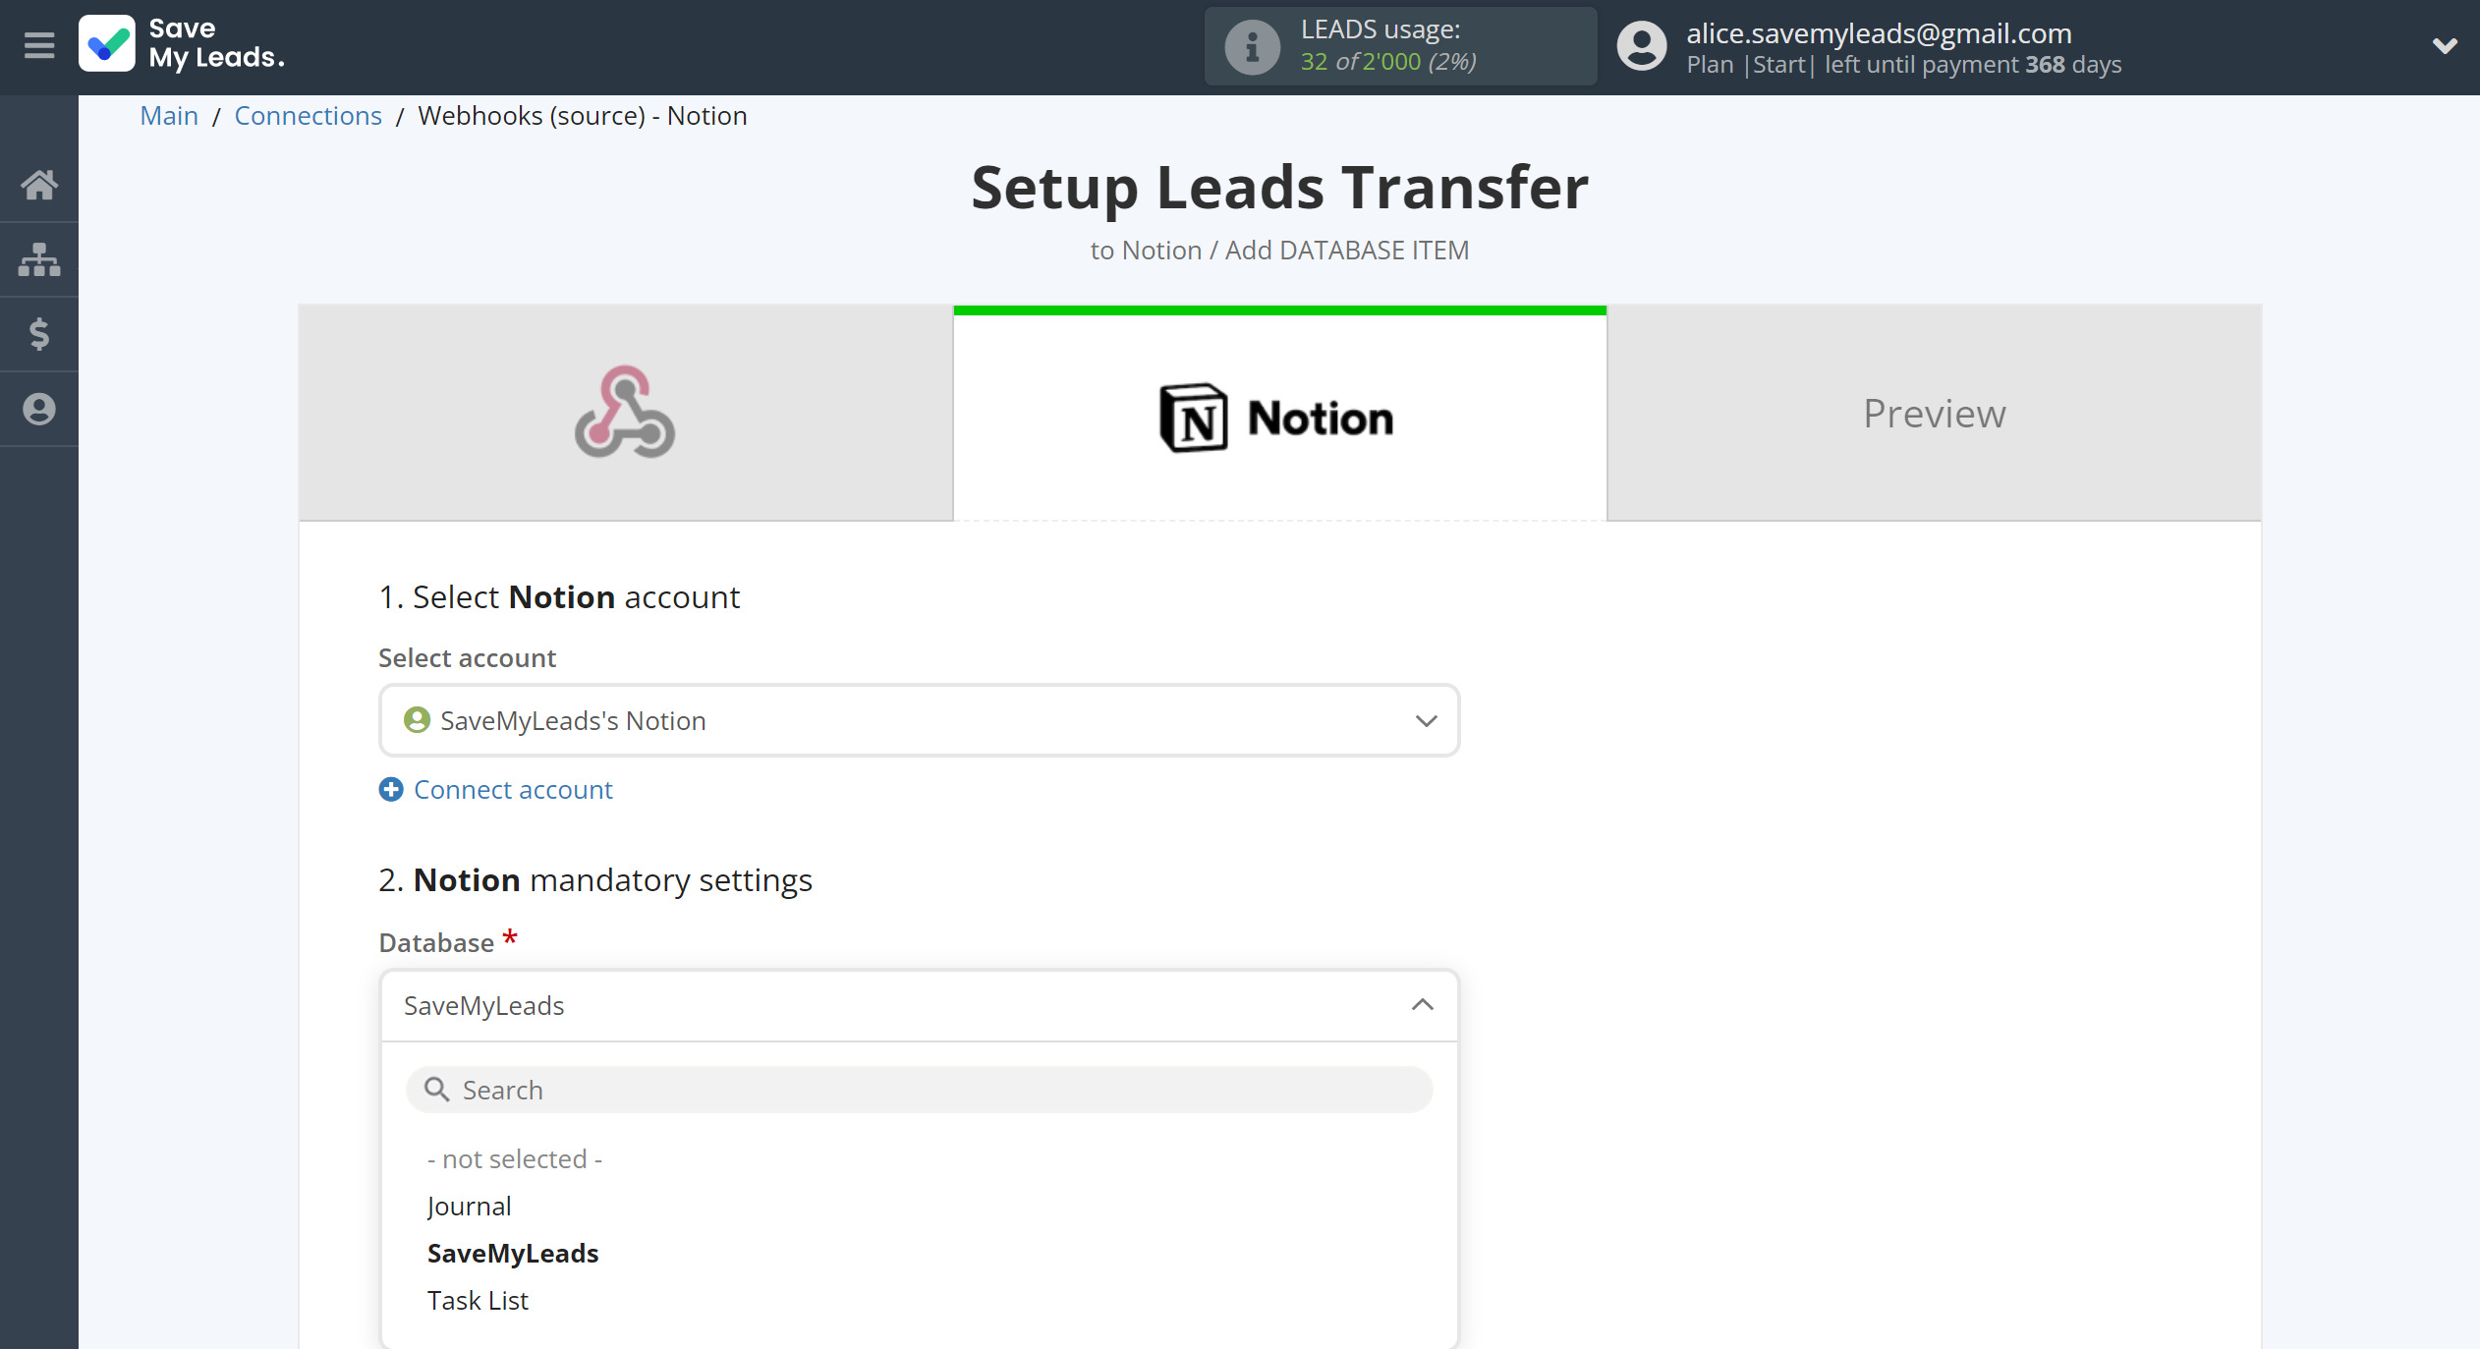Click the Save My Leads logo

[x=183, y=44]
